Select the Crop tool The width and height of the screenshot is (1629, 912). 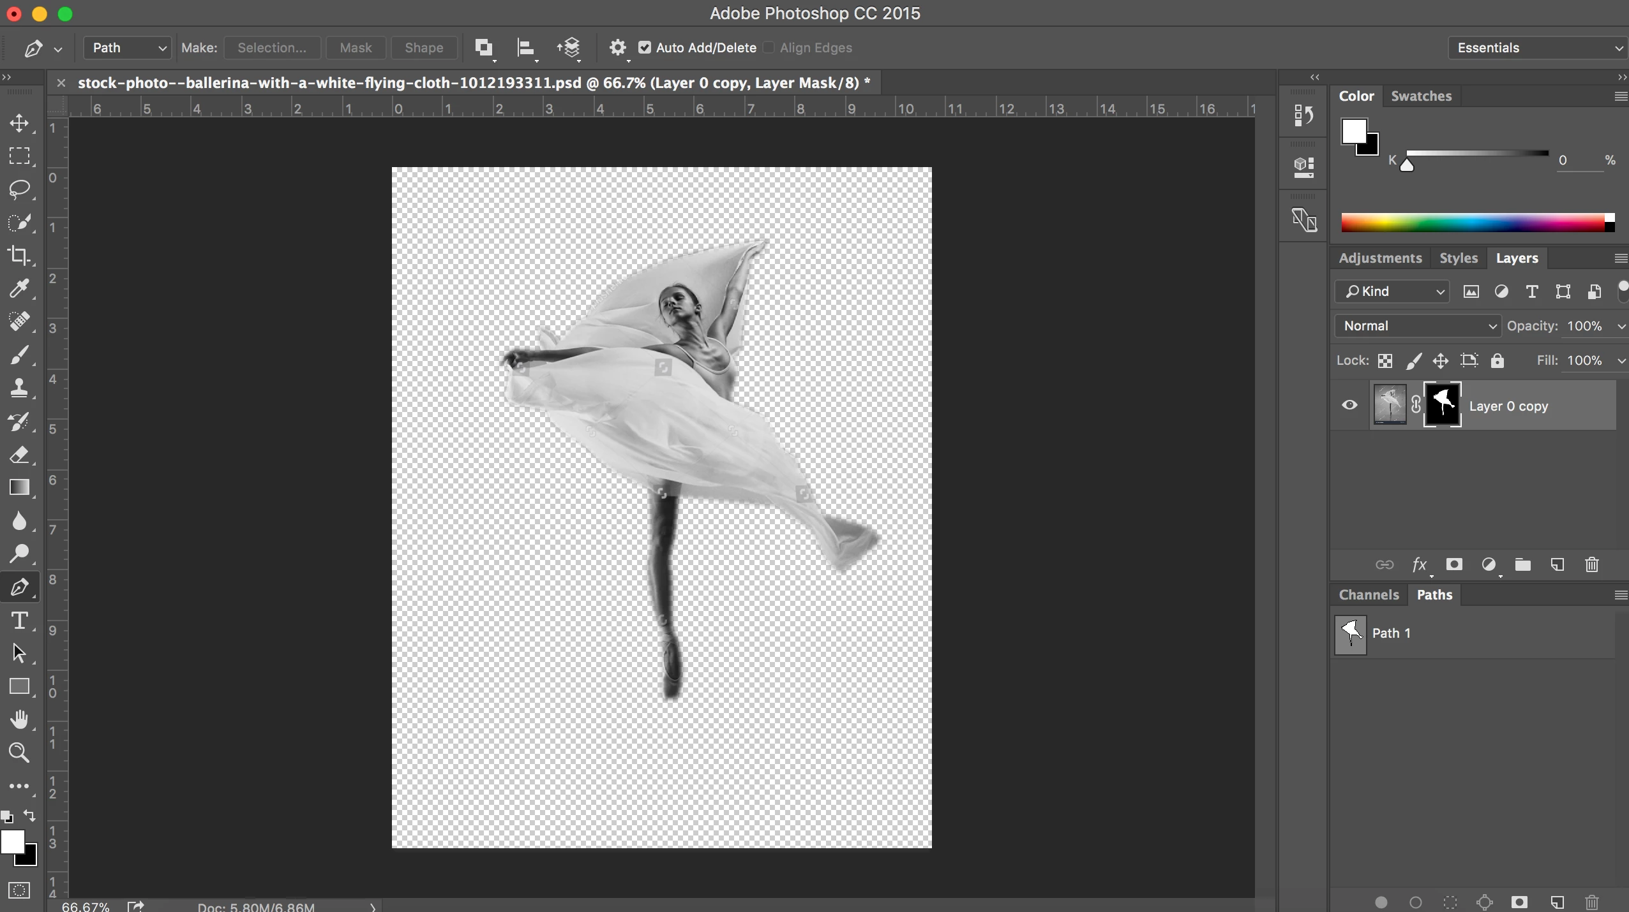(x=19, y=256)
